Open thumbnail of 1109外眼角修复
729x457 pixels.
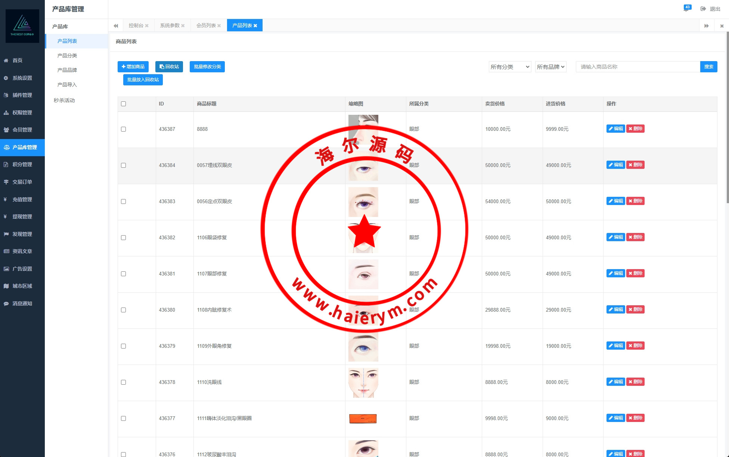point(363,347)
